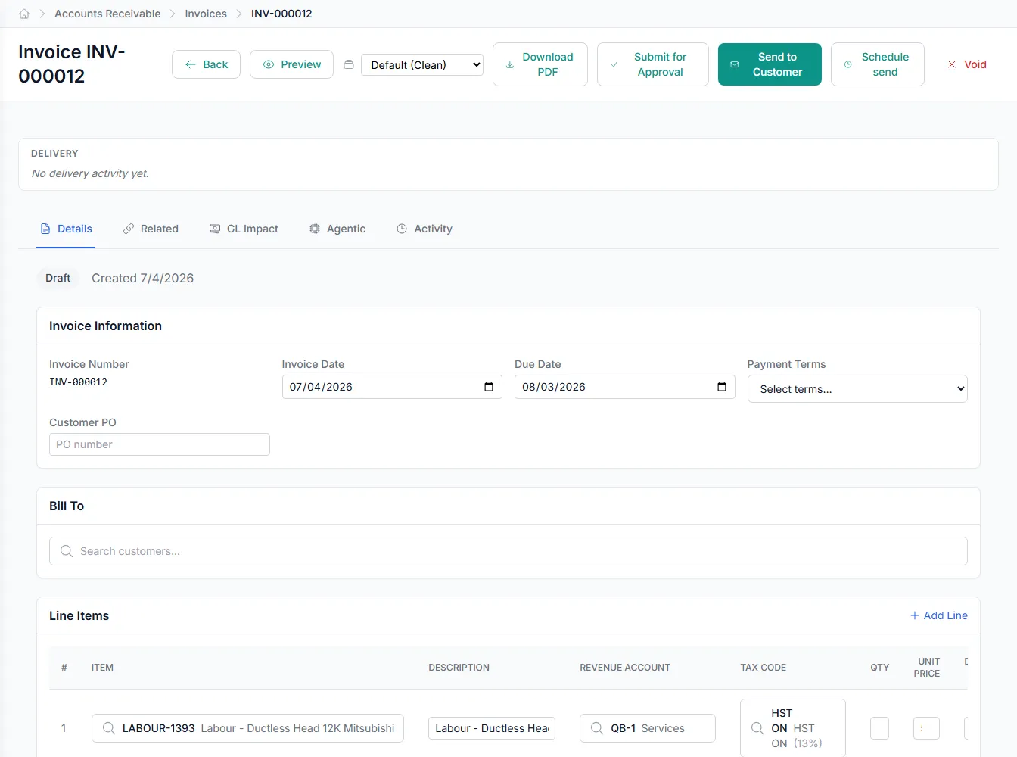Download the invoice PDF
The height and width of the screenshot is (757, 1017).
(540, 64)
